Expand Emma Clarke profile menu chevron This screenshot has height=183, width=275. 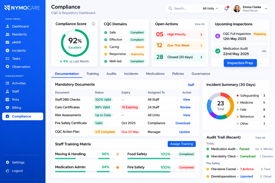click(x=266, y=9)
